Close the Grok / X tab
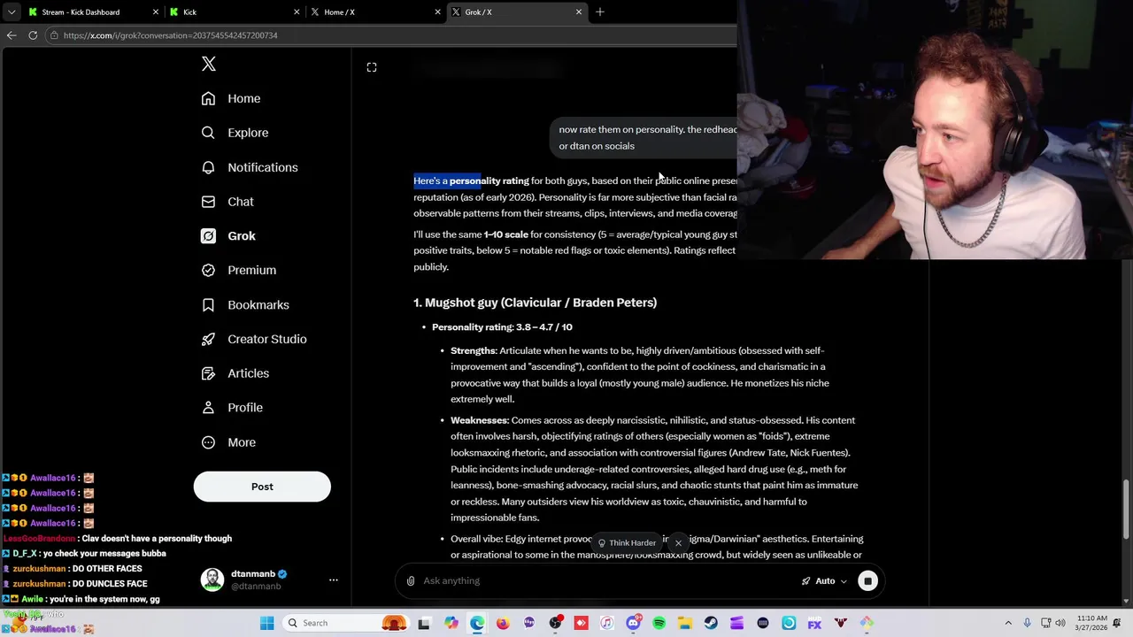This screenshot has height=637, width=1133. [x=579, y=12]
